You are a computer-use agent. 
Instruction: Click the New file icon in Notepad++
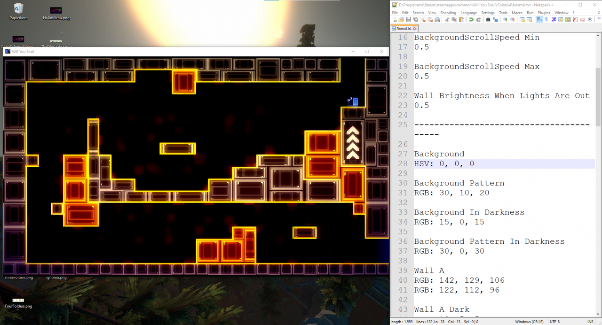(394, 19)
